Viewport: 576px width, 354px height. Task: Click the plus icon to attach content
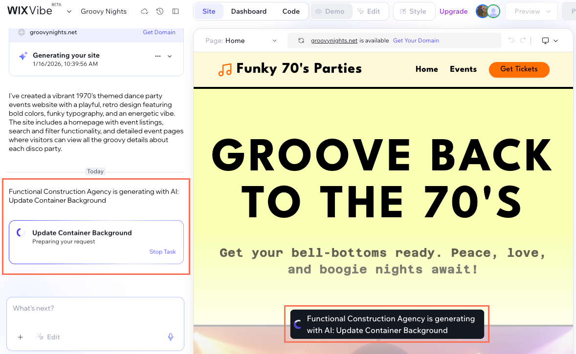point(20,337)
